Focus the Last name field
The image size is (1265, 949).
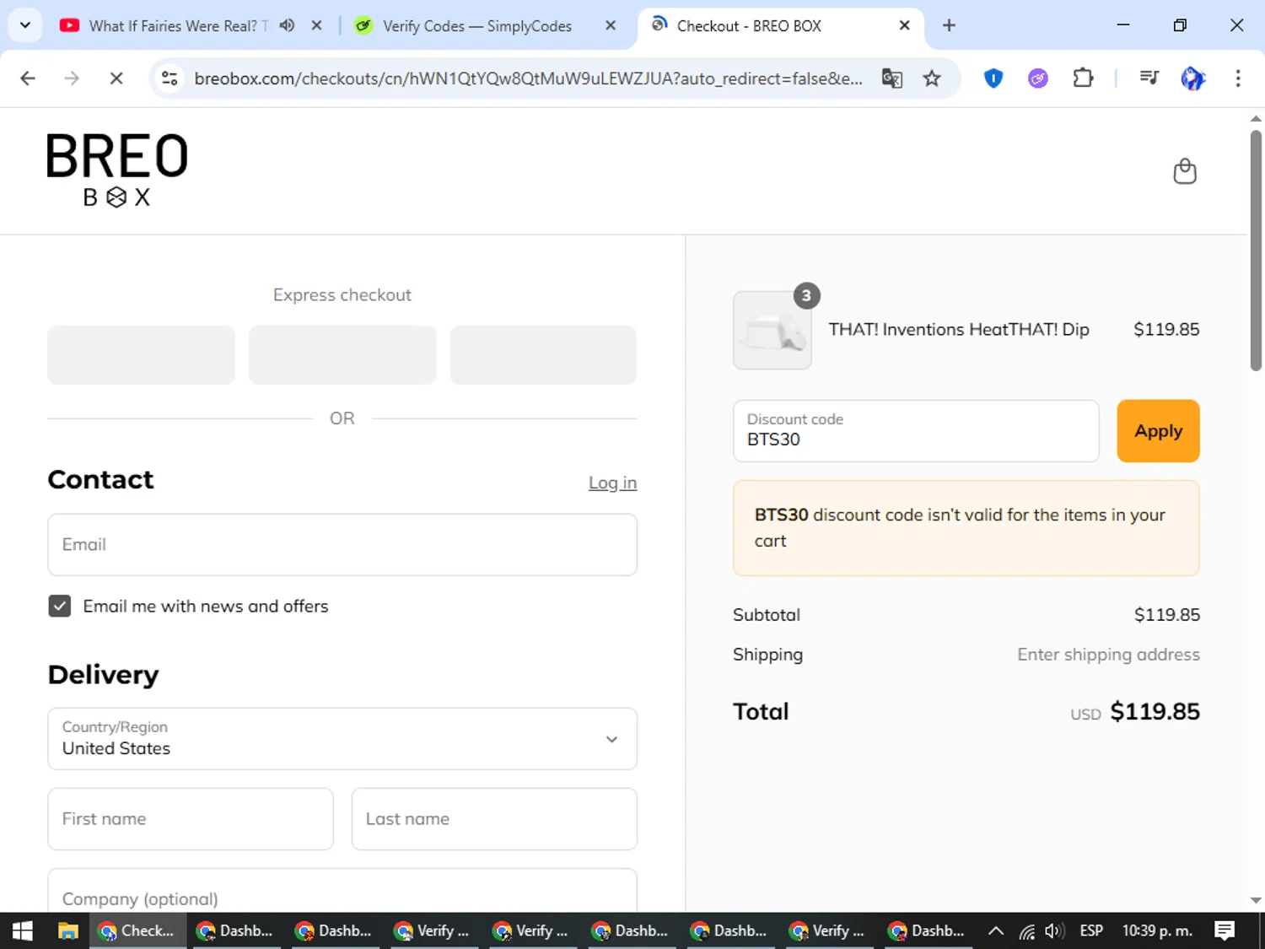click(x=494, y=819)
